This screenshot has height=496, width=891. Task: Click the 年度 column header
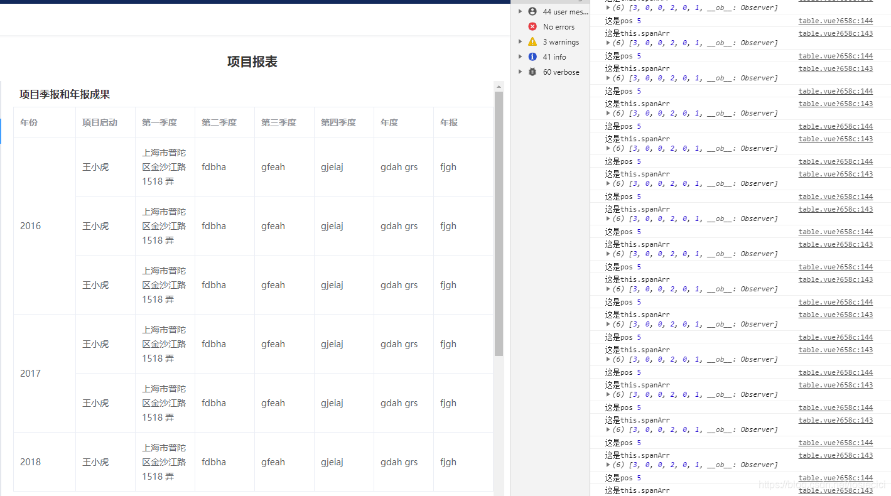[404, 122]
